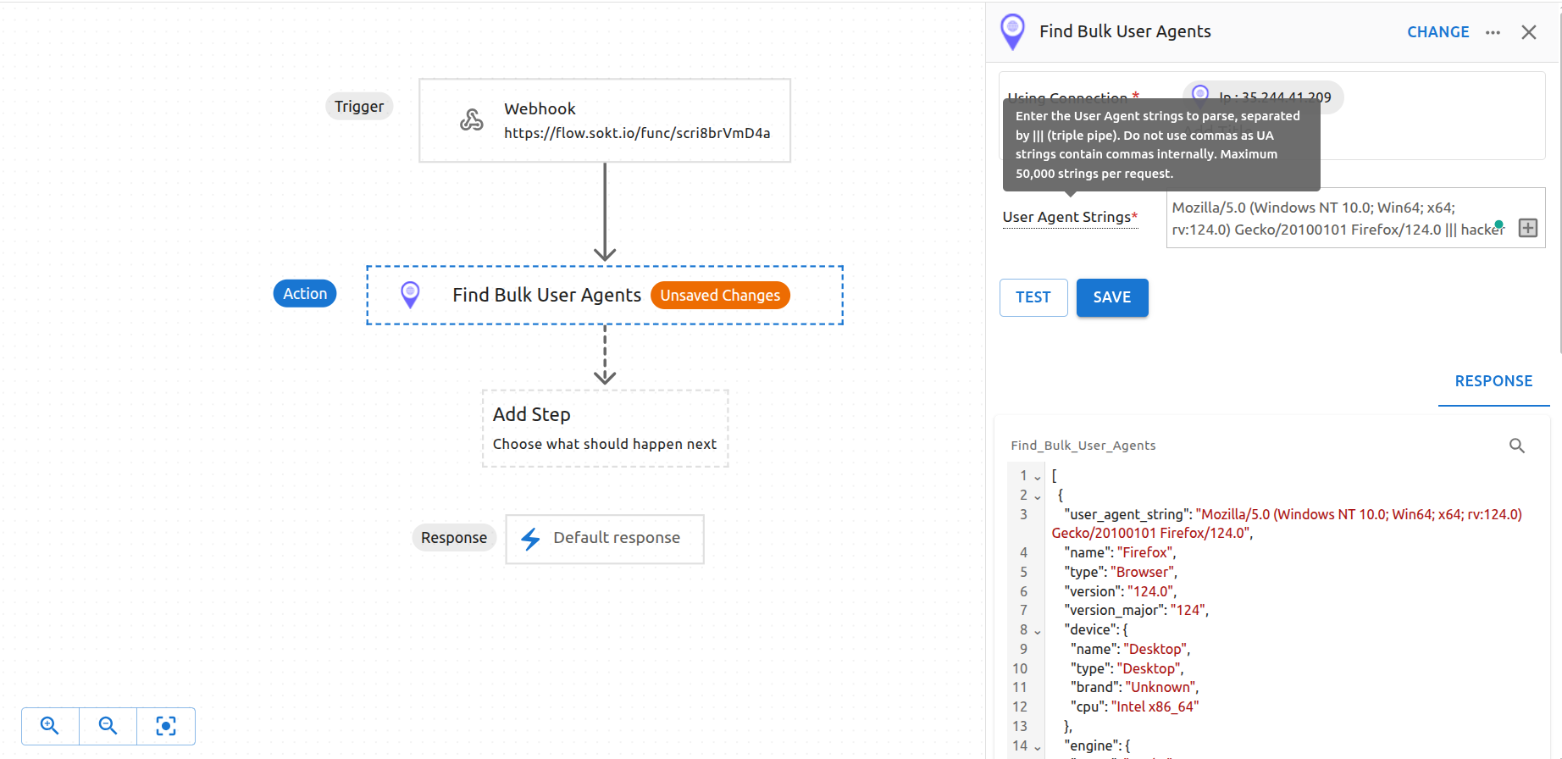Click the blue Action label badge
This screenshot has width=1562, height=759.
click(x=305, y=294)
